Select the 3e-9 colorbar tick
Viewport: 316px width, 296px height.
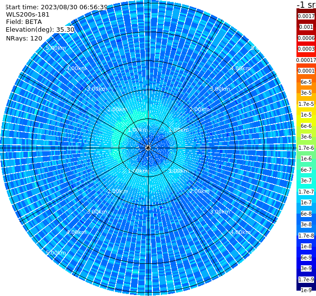pos(306,268)
